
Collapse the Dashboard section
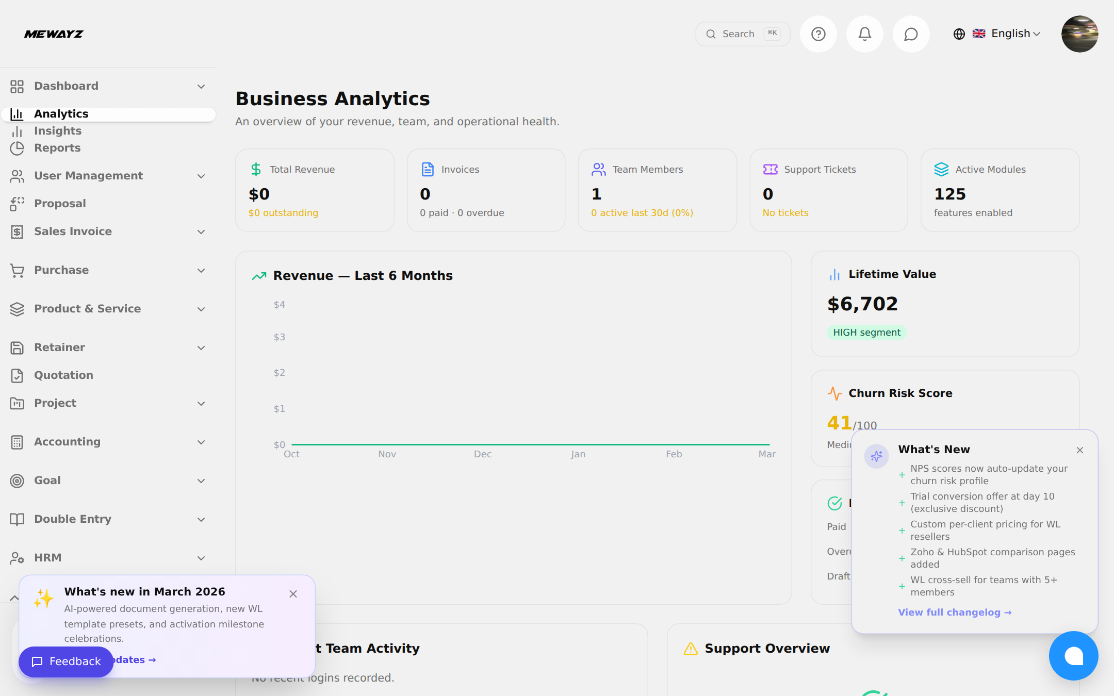(x=201, y=87)
